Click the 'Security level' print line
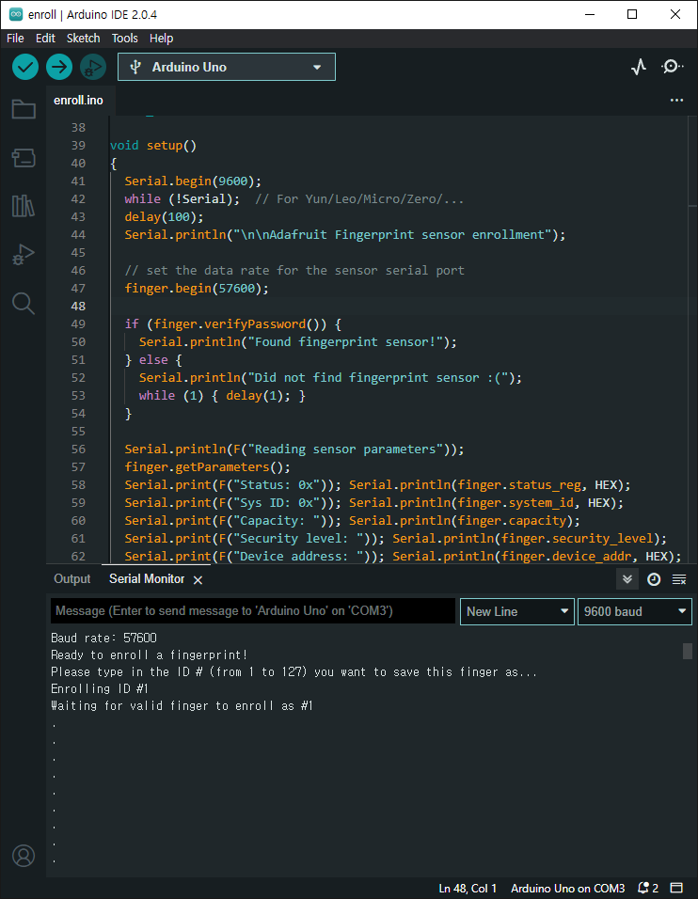Image resolution: width=698 pixels, height=899 pixels. [396, 539]
